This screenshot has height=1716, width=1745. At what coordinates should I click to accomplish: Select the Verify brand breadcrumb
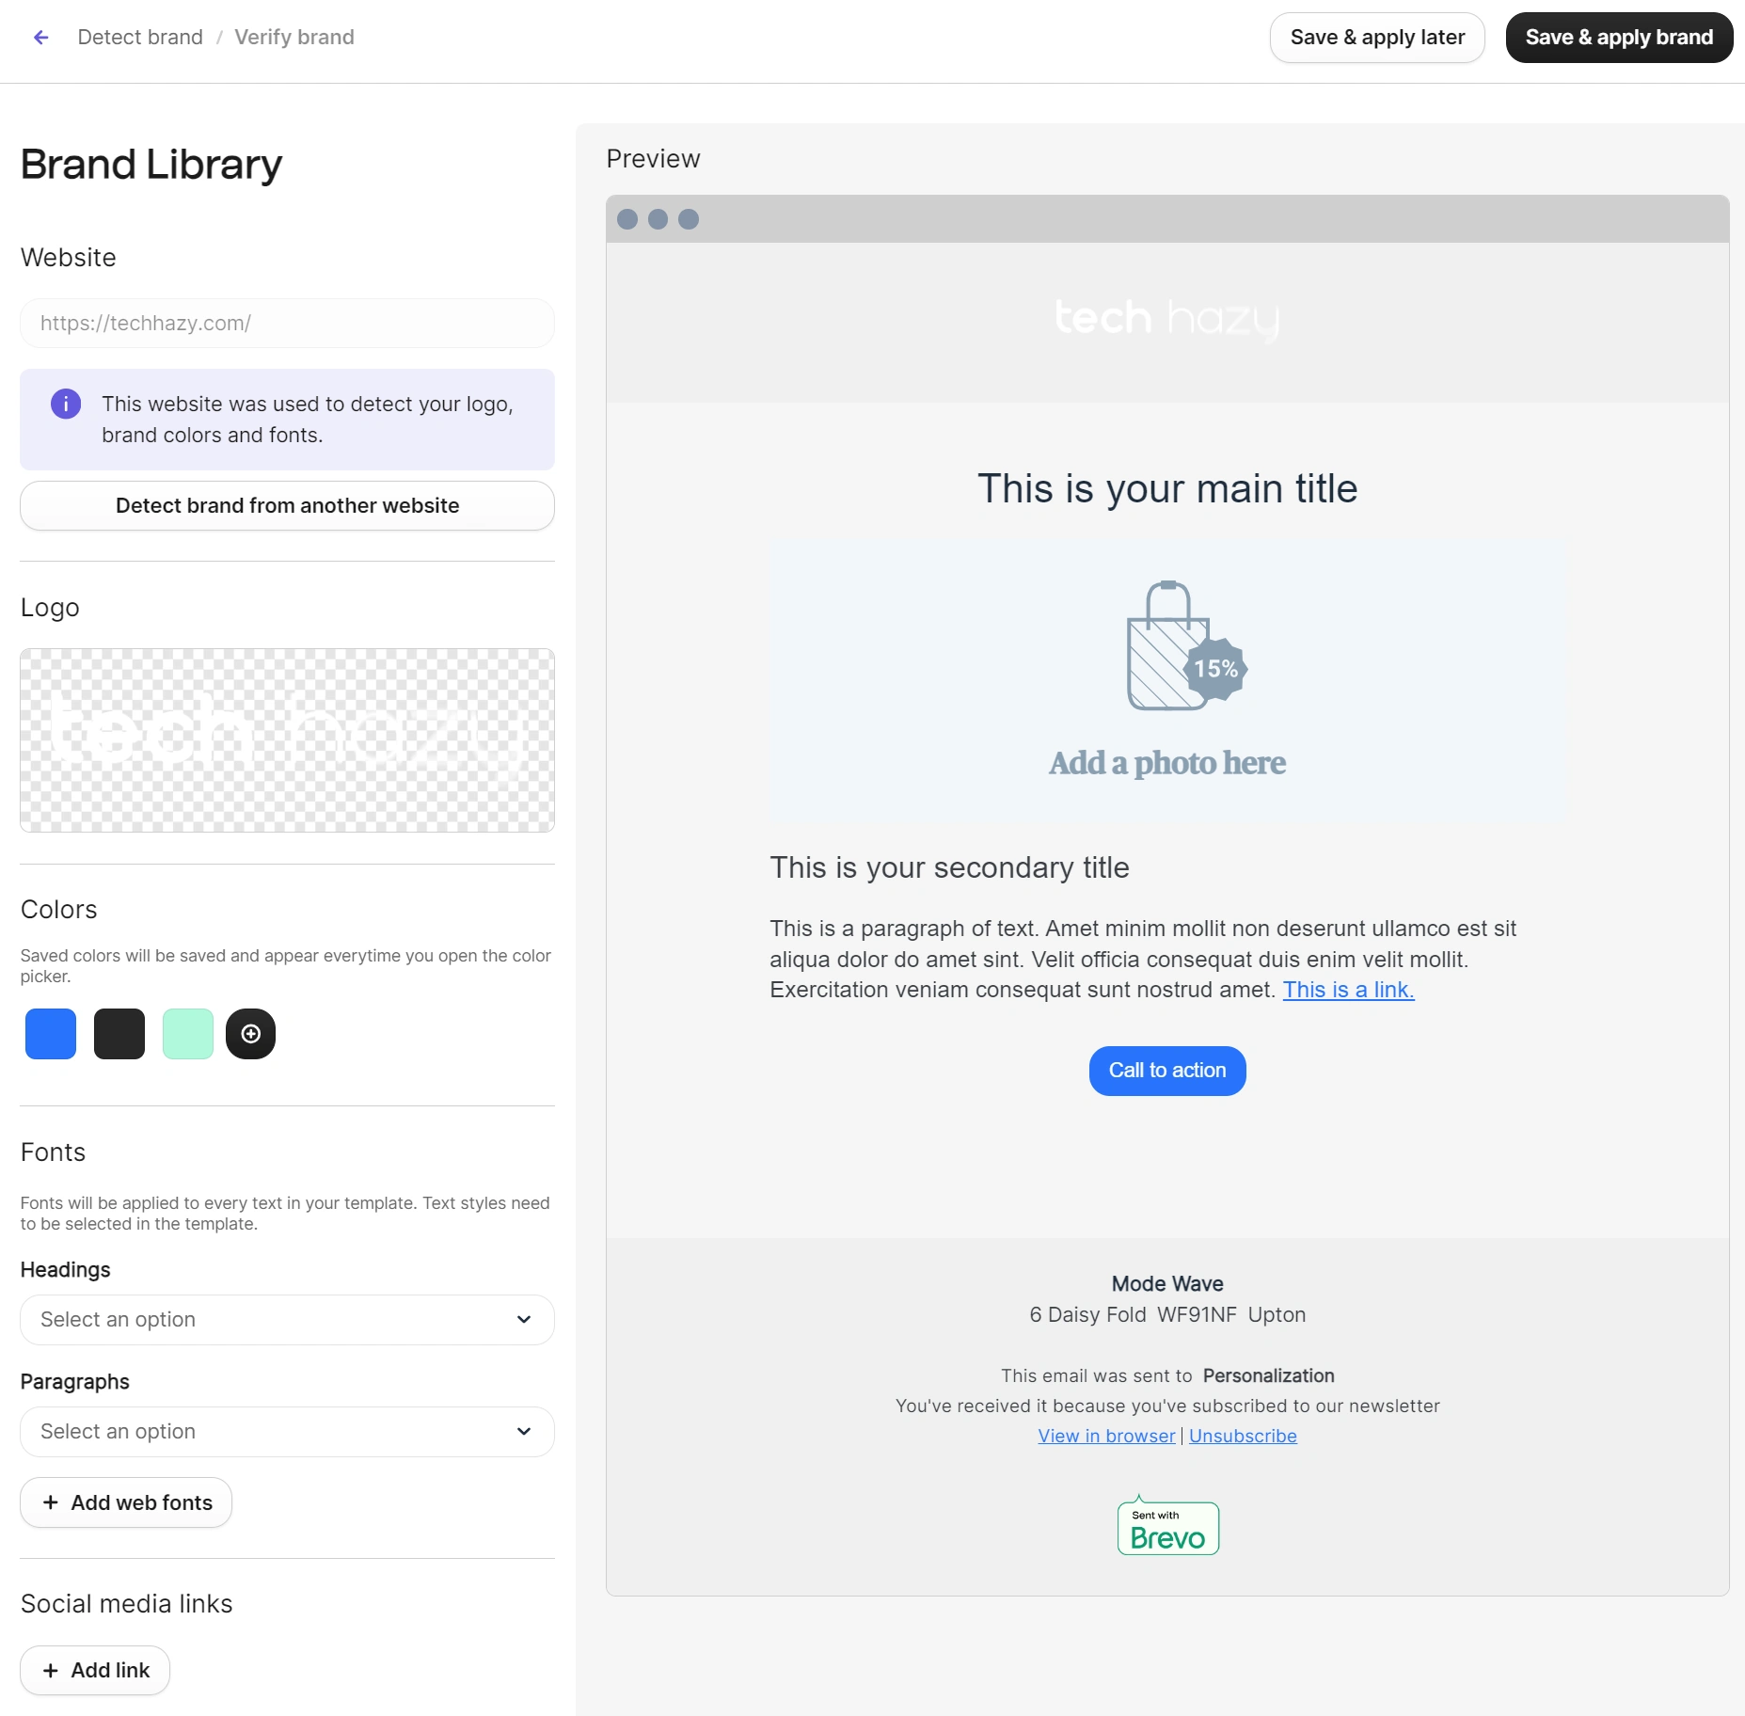tap(294, 38)
